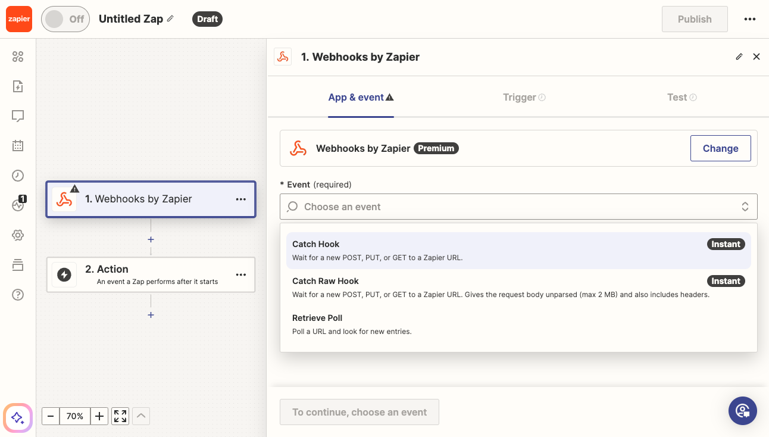Fit the canvas to view
The width and height of the screenshot is (769, 437).
pyautogui.click(x=120, y=416)
